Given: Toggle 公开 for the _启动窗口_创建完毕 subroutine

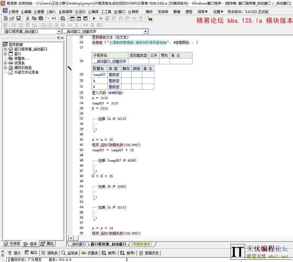Looking at the screenshot, I should coord(154,61).
